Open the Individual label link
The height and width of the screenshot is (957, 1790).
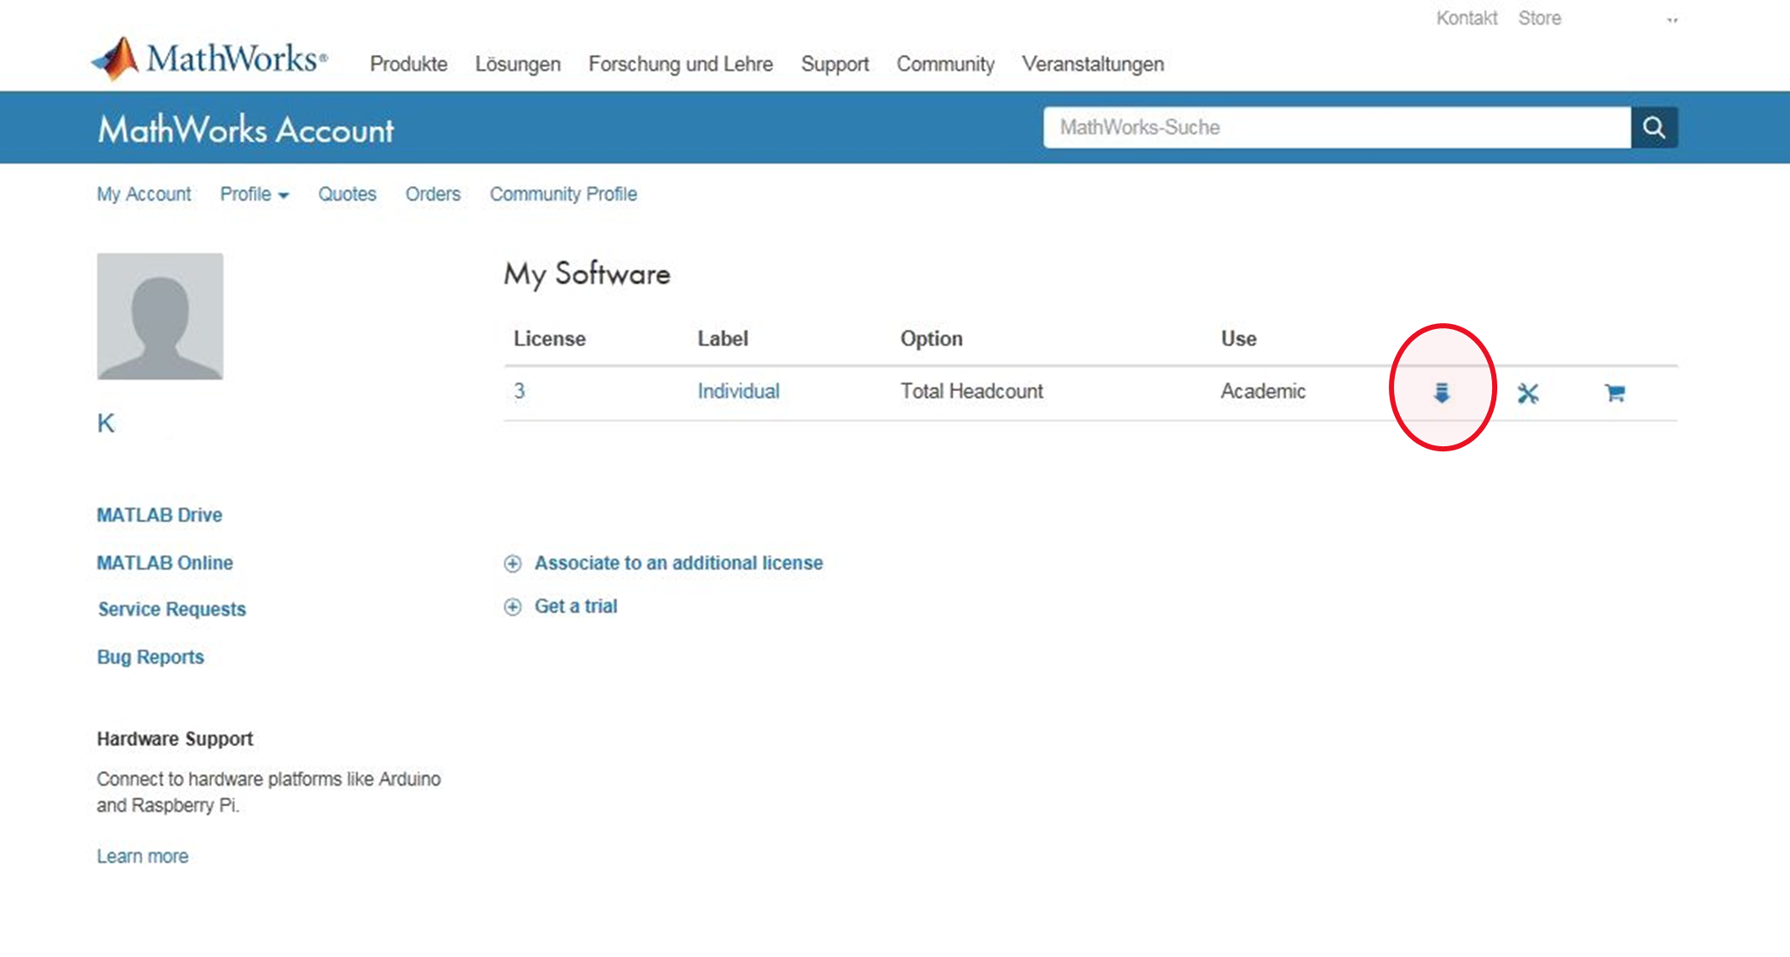[738, 391]
